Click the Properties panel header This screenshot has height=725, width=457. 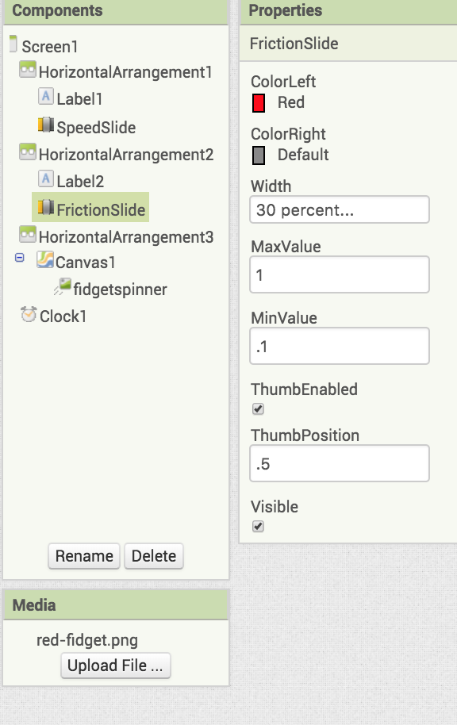(x=349, y=12)
